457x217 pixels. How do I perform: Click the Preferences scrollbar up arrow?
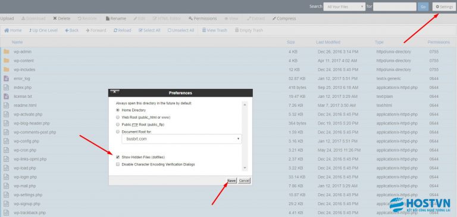click(x=245, y=104)
